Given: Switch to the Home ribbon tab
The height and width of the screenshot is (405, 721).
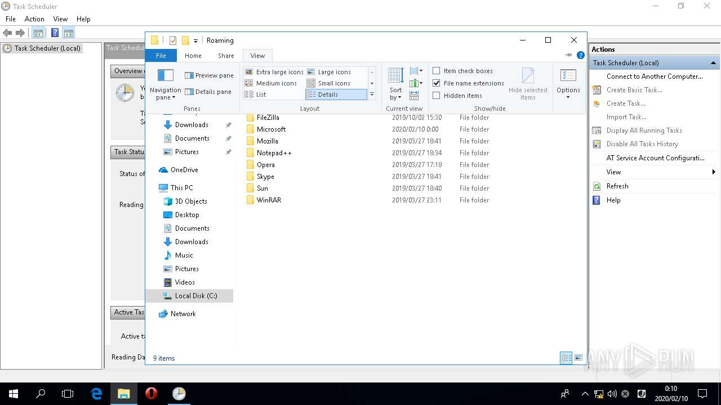Looking at the screenshot, I should pos(193,56).
